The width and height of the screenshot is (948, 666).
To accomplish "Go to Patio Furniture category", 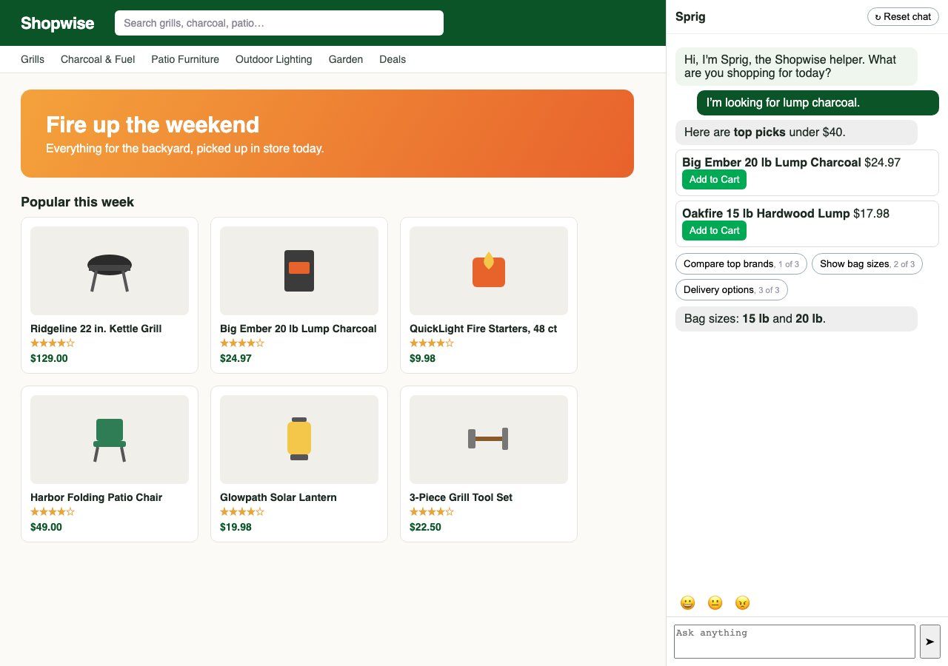I will [x=185, y=59].
